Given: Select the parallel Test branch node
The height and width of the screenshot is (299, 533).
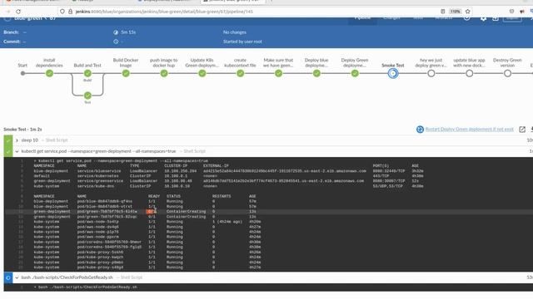Looking at the screenshot, I should pos(87,96).
